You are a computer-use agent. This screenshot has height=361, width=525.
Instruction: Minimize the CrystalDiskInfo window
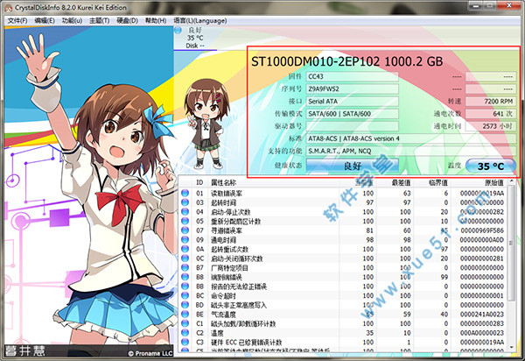pos(475,6)
